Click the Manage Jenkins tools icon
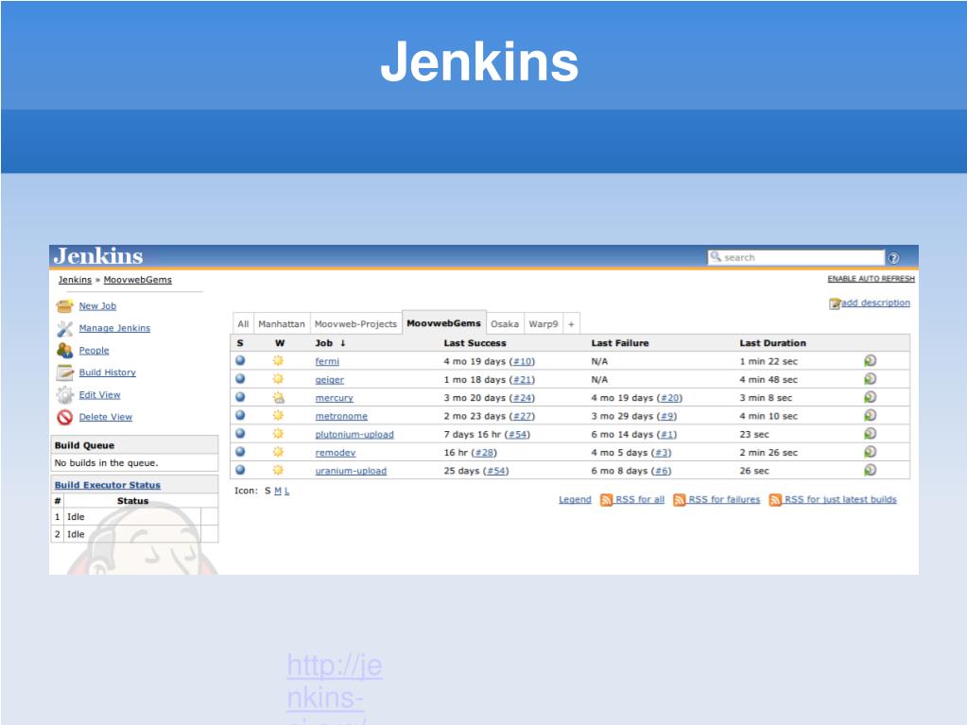The width and height of the screenshot is (967, 725). click(x=65, y=329)
